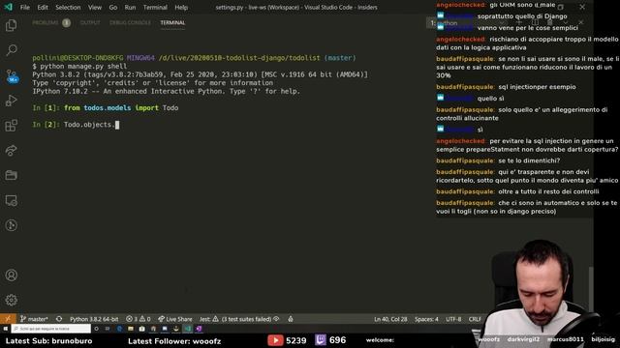
Task: Open File Explorer from the taskbar
Action: (x=131, y=329)
